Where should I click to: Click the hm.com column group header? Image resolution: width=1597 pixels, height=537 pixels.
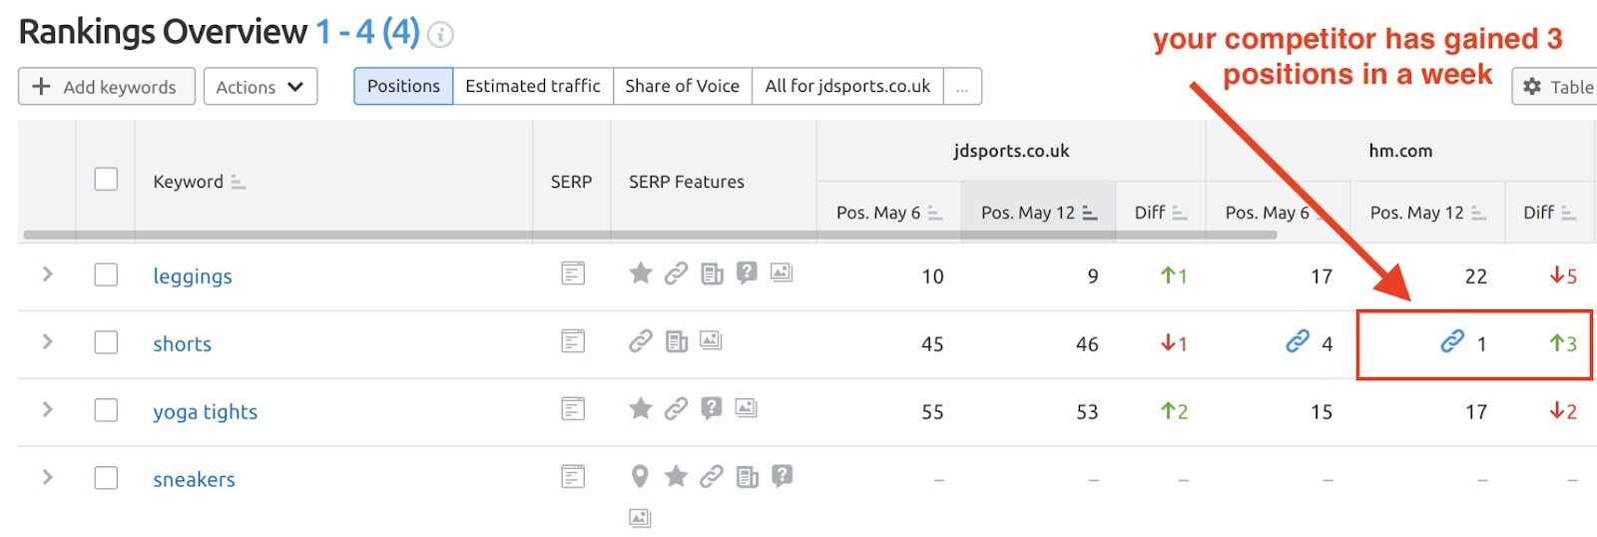click(x=1400, y=151)
